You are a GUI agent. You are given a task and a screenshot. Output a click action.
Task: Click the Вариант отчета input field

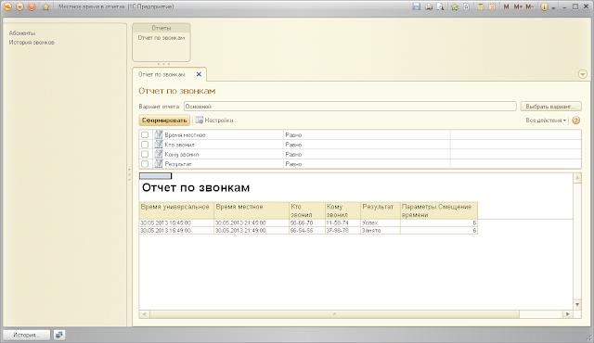[x=350, y=107]
